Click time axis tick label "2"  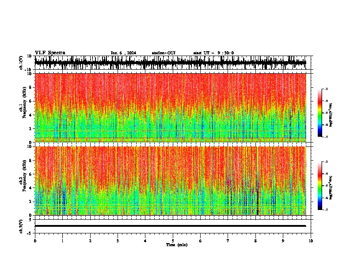pos(90,241)
